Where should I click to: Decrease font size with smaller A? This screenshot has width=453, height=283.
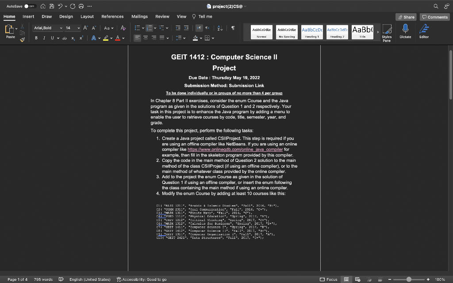coord(94,28)
